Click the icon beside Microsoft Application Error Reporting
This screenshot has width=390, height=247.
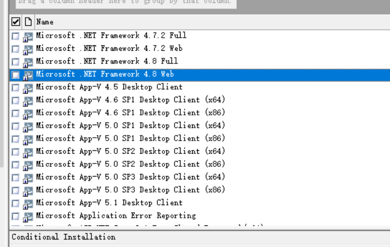click(28, 217)
